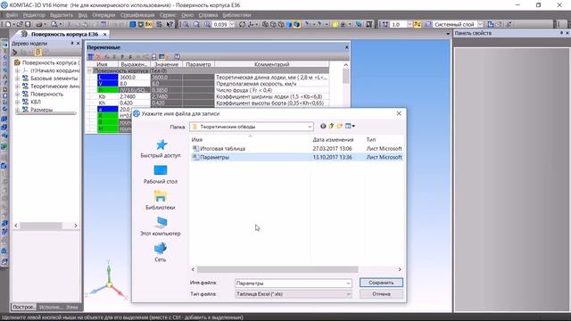Click the Комментарий column header
This screenshot has height=321, width=571.
[x=271, y=64]
